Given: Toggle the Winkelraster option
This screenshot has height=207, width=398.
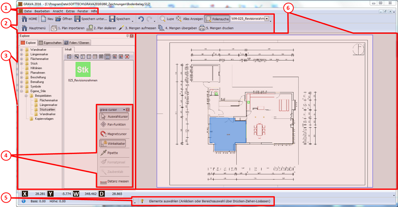Looking at the screenshot, I should pyautogui.click(x=113, y=143).
